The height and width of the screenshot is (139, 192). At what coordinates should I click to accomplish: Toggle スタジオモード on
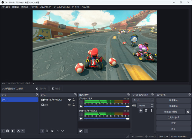[x=174, y=117]
